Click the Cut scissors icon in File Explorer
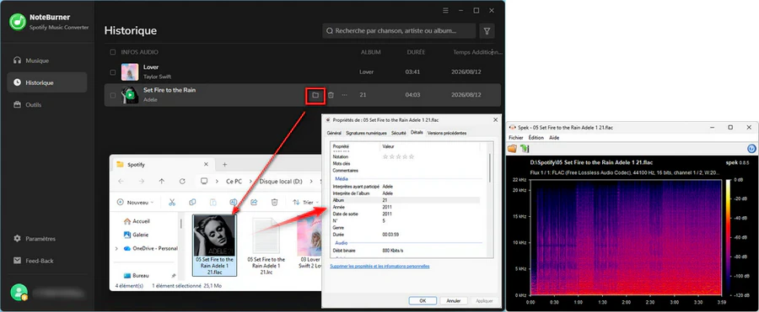This screenshot has height=312, width=759. tap(172, 203)
